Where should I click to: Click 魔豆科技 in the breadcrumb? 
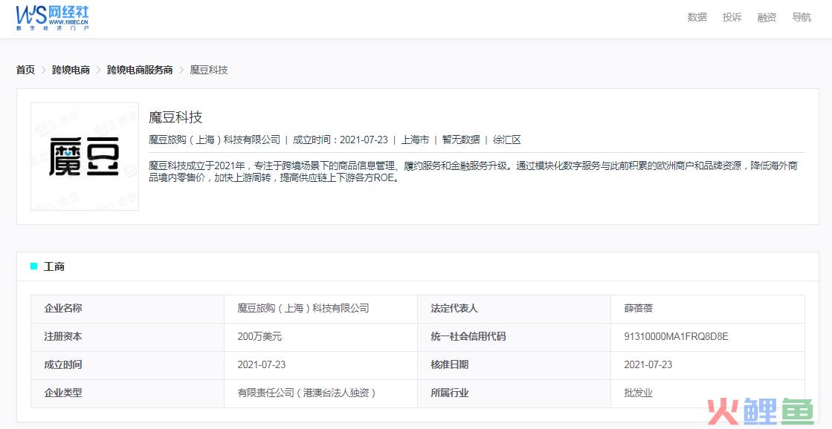coord(209,70)
